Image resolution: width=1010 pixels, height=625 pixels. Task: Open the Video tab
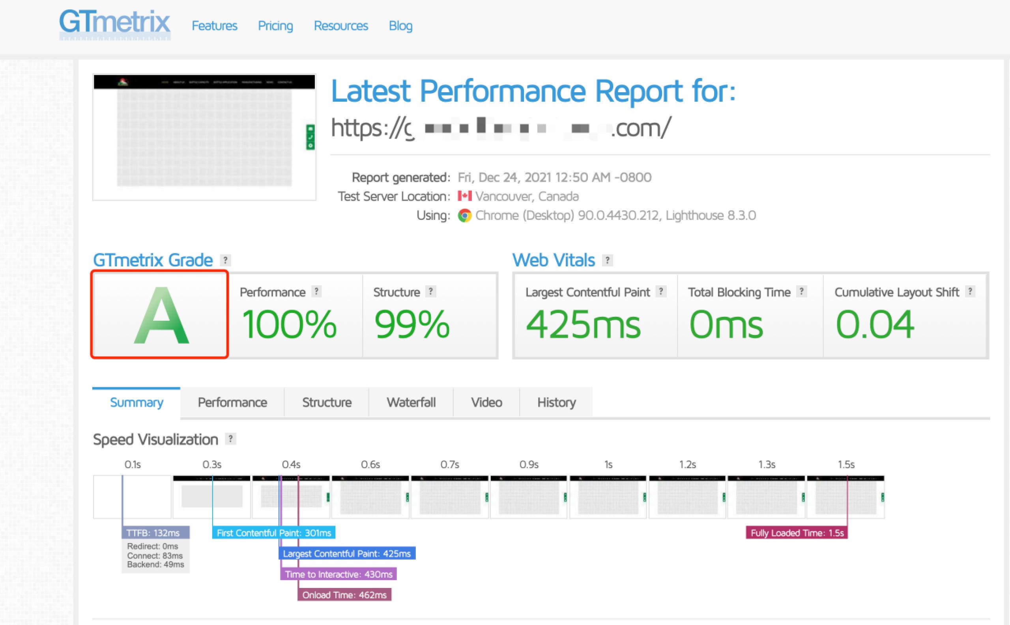[x=486, y=402]
